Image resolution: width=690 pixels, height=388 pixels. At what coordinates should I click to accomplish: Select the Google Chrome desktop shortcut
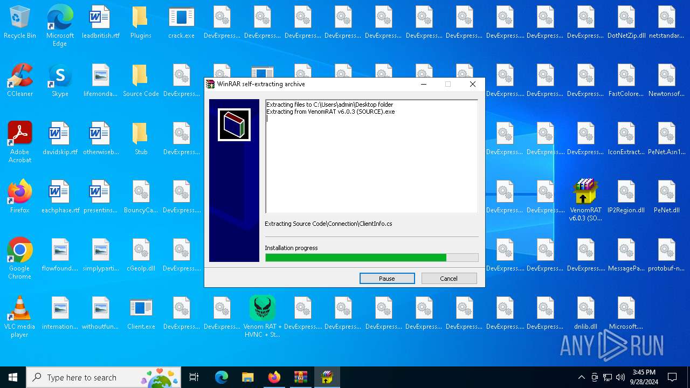click(x=20, y=259)
